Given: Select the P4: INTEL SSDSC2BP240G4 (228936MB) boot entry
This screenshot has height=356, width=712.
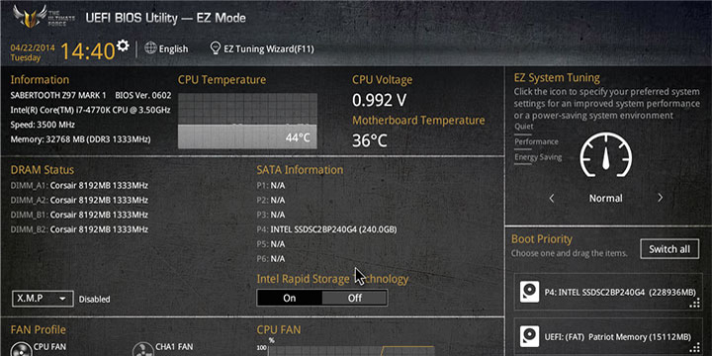Looking at the screenshot, I should point(608,292).
